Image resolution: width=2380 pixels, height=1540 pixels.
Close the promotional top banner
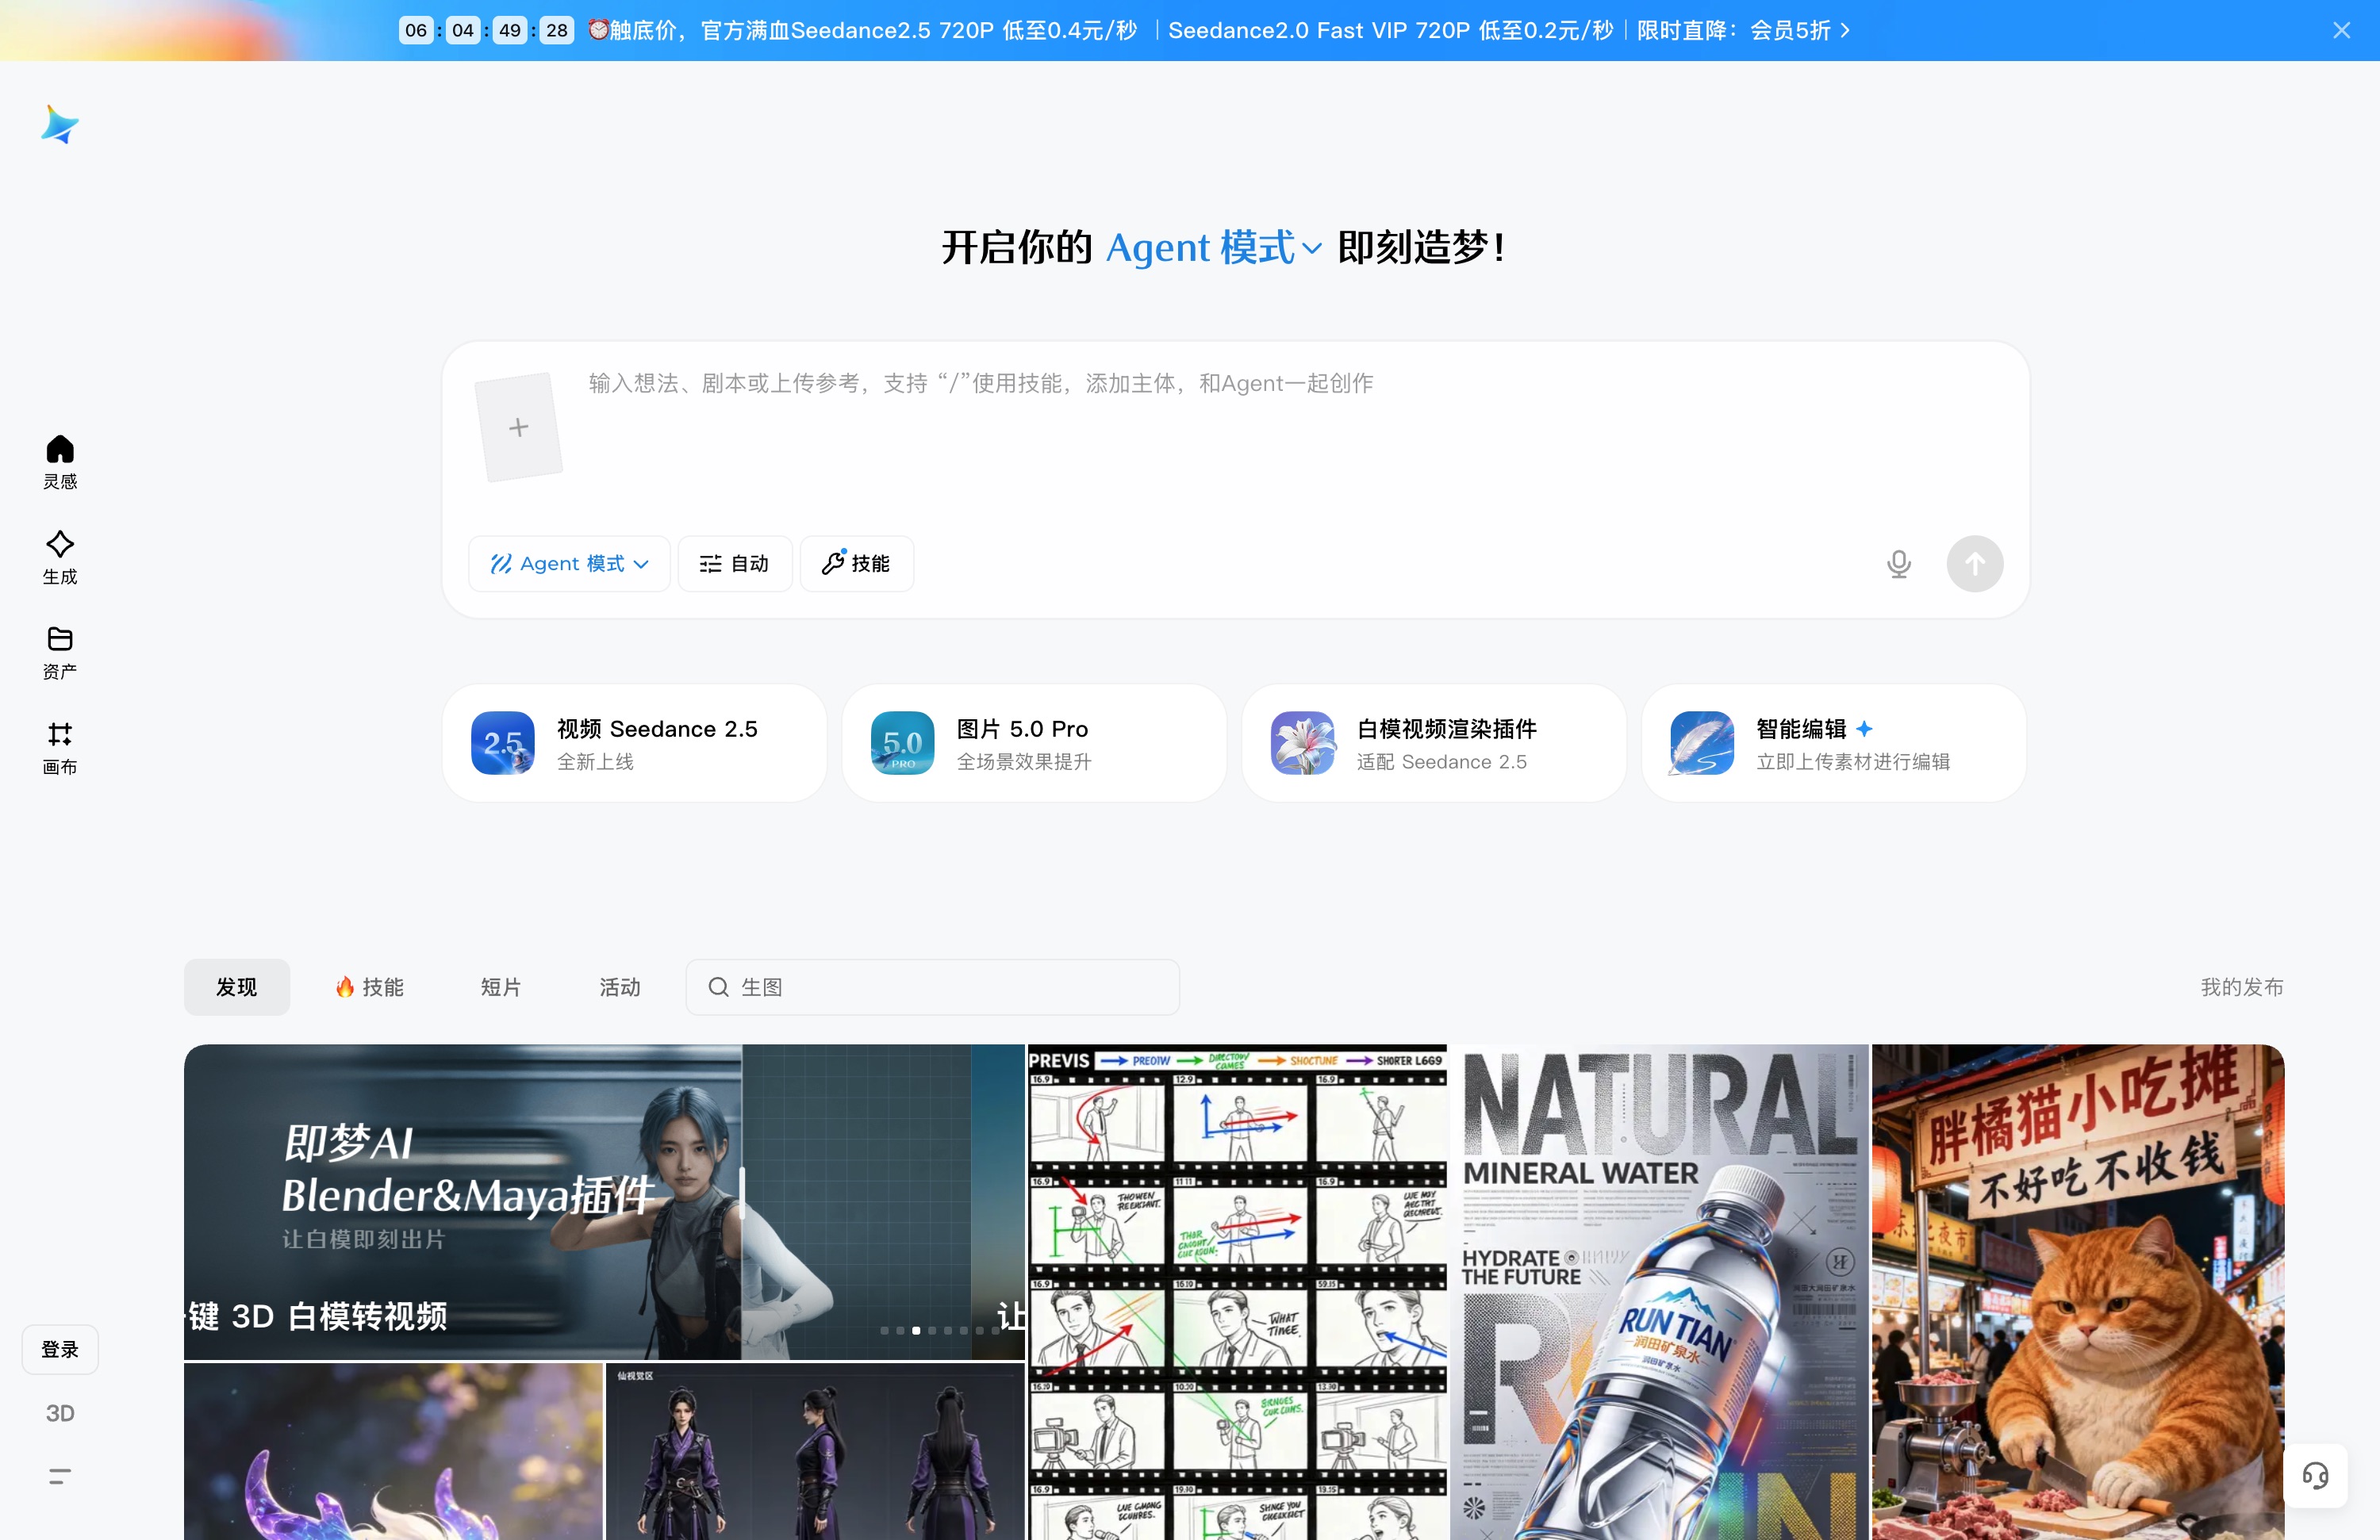(2341, 30)
